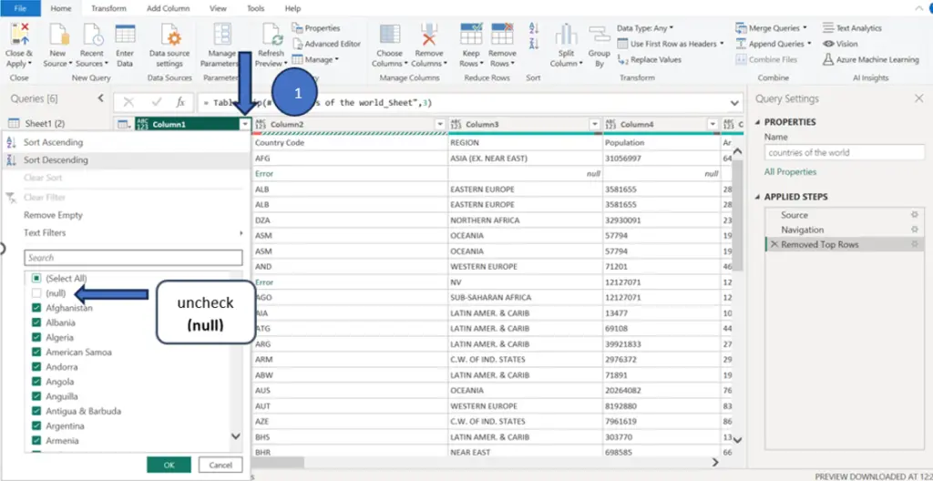
Task: Uncheck the Andorra checkbox
Action: click(x=36, y=367)
